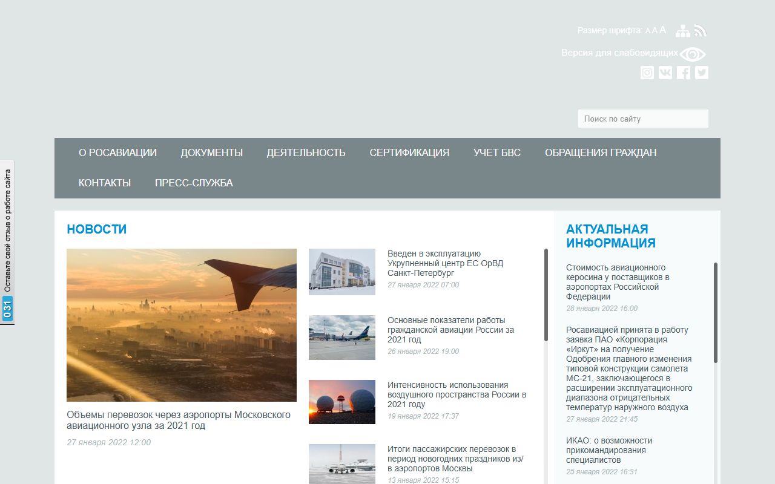Click the date '28 января 2022 16:00'
The height and width of the screenshot is (484, 775).
tap(602, 309)
